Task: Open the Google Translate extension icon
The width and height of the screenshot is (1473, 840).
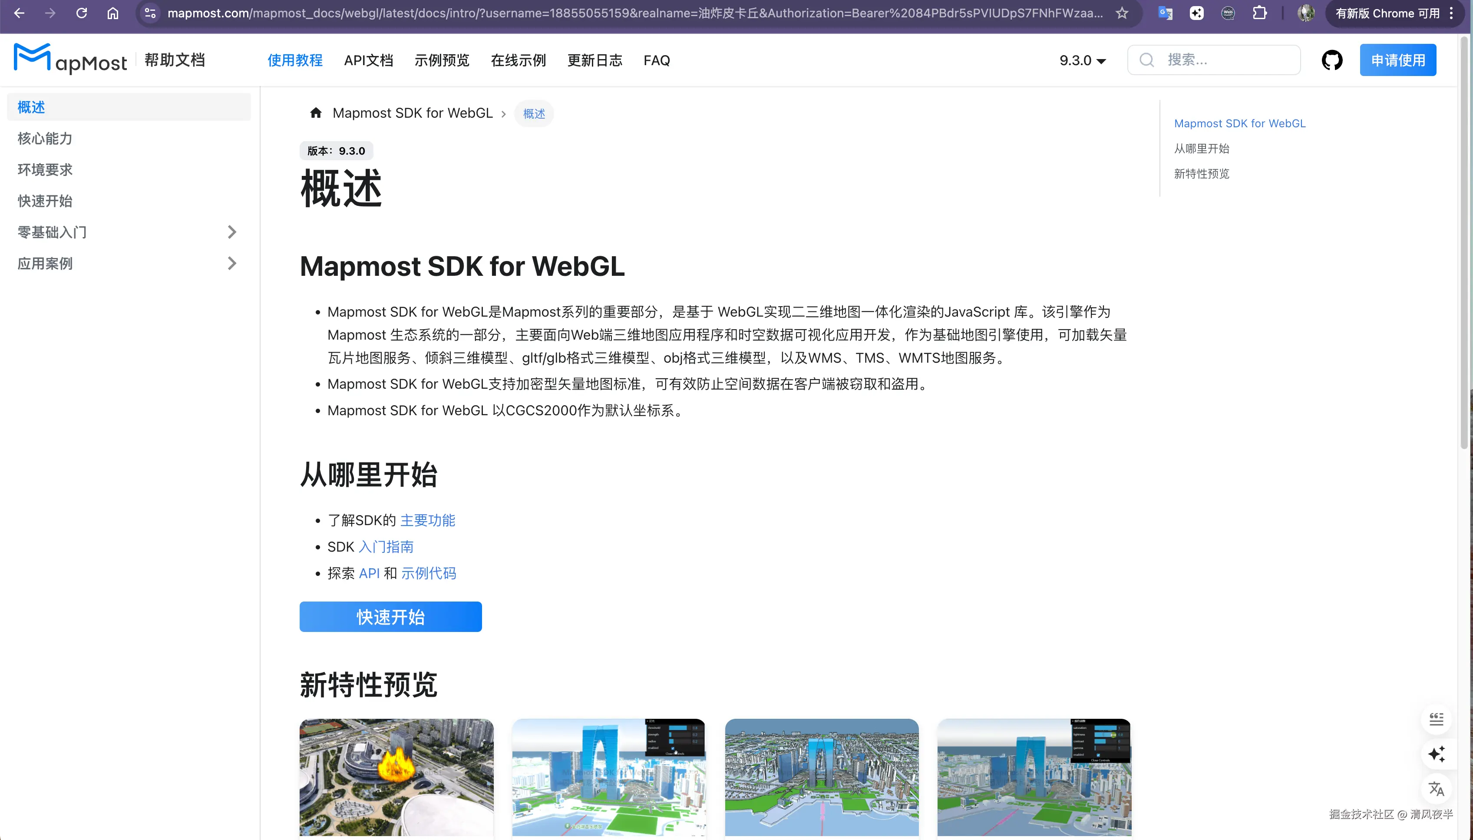Action: [1165, 13]
